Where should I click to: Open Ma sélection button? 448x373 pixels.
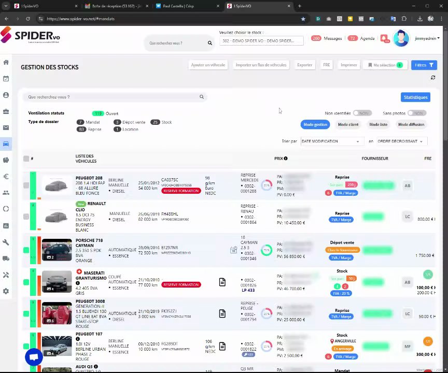click(x=385, y=65)
